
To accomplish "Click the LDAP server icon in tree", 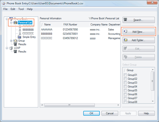I will [x=11, y=48].
